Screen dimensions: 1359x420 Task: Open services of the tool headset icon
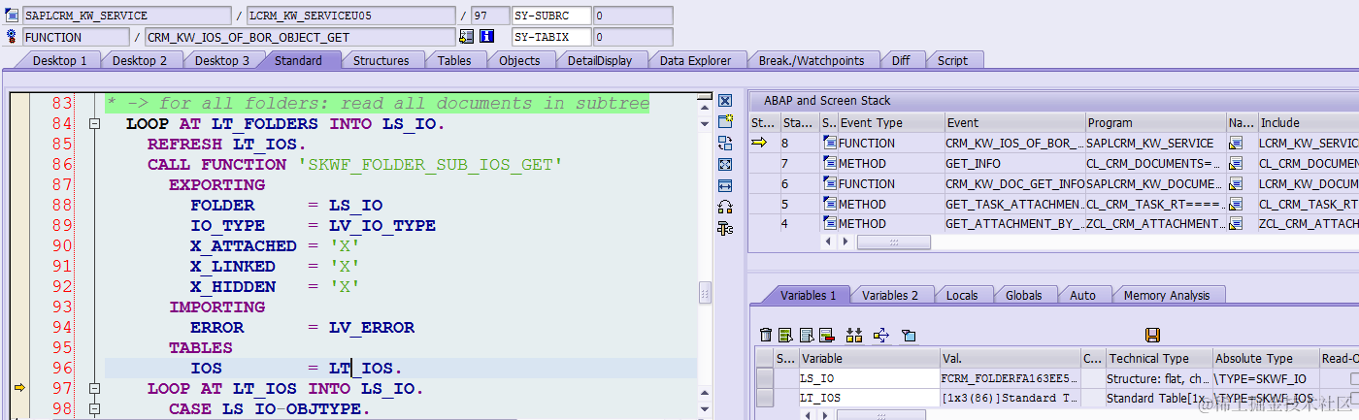pyautogui.click(x=724, y=208)
